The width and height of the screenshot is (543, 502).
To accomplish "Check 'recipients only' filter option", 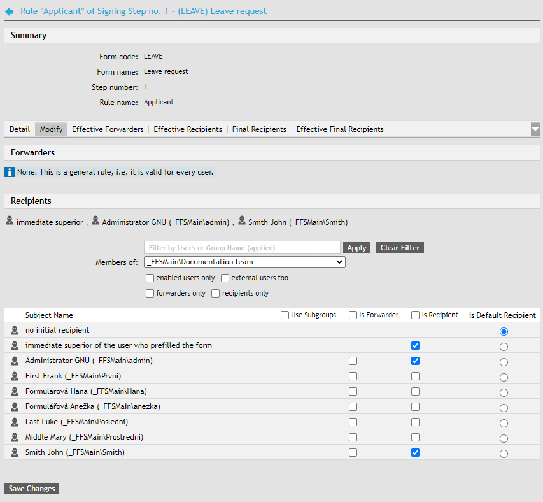I will [x=216, y=294].
